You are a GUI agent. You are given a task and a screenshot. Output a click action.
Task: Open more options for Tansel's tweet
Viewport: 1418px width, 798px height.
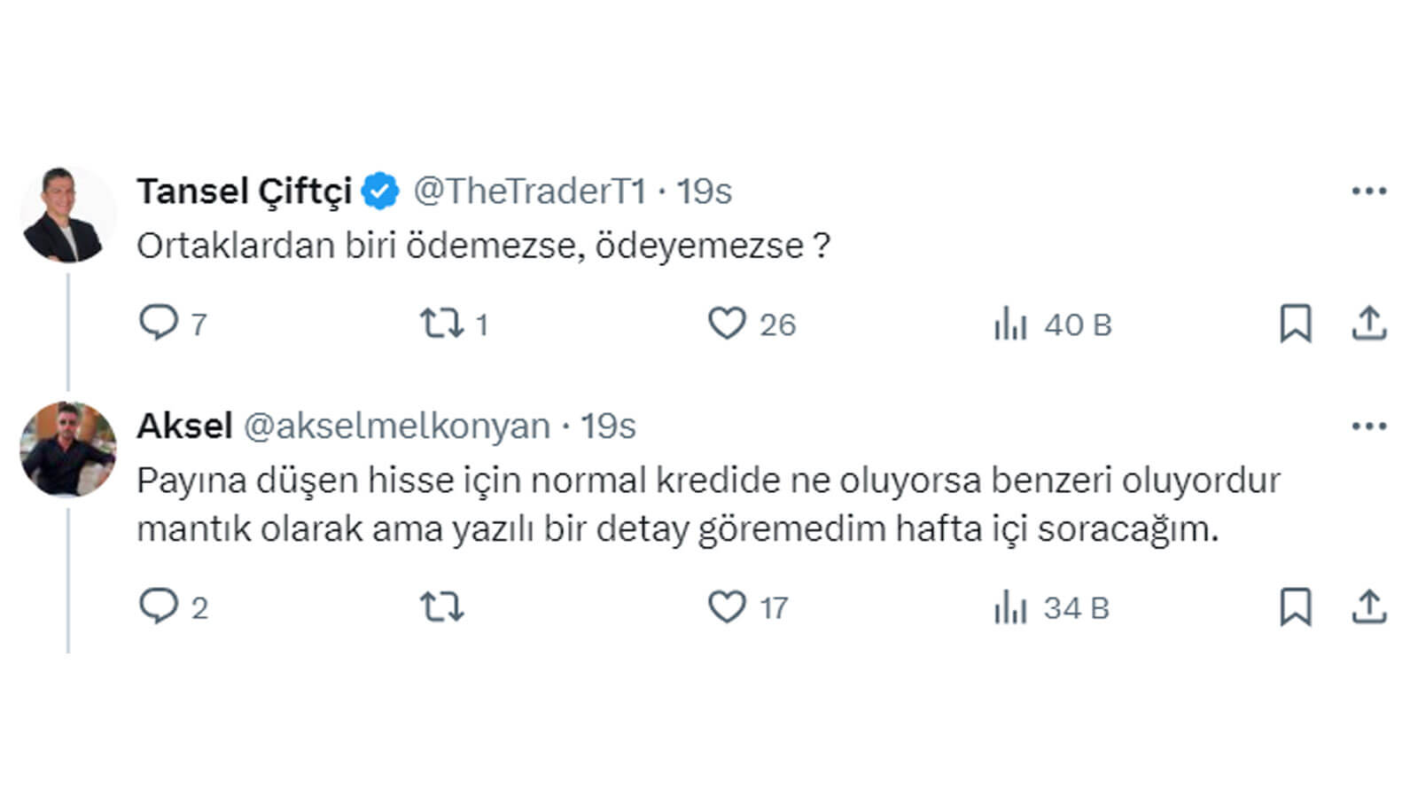click(1368, 191)
